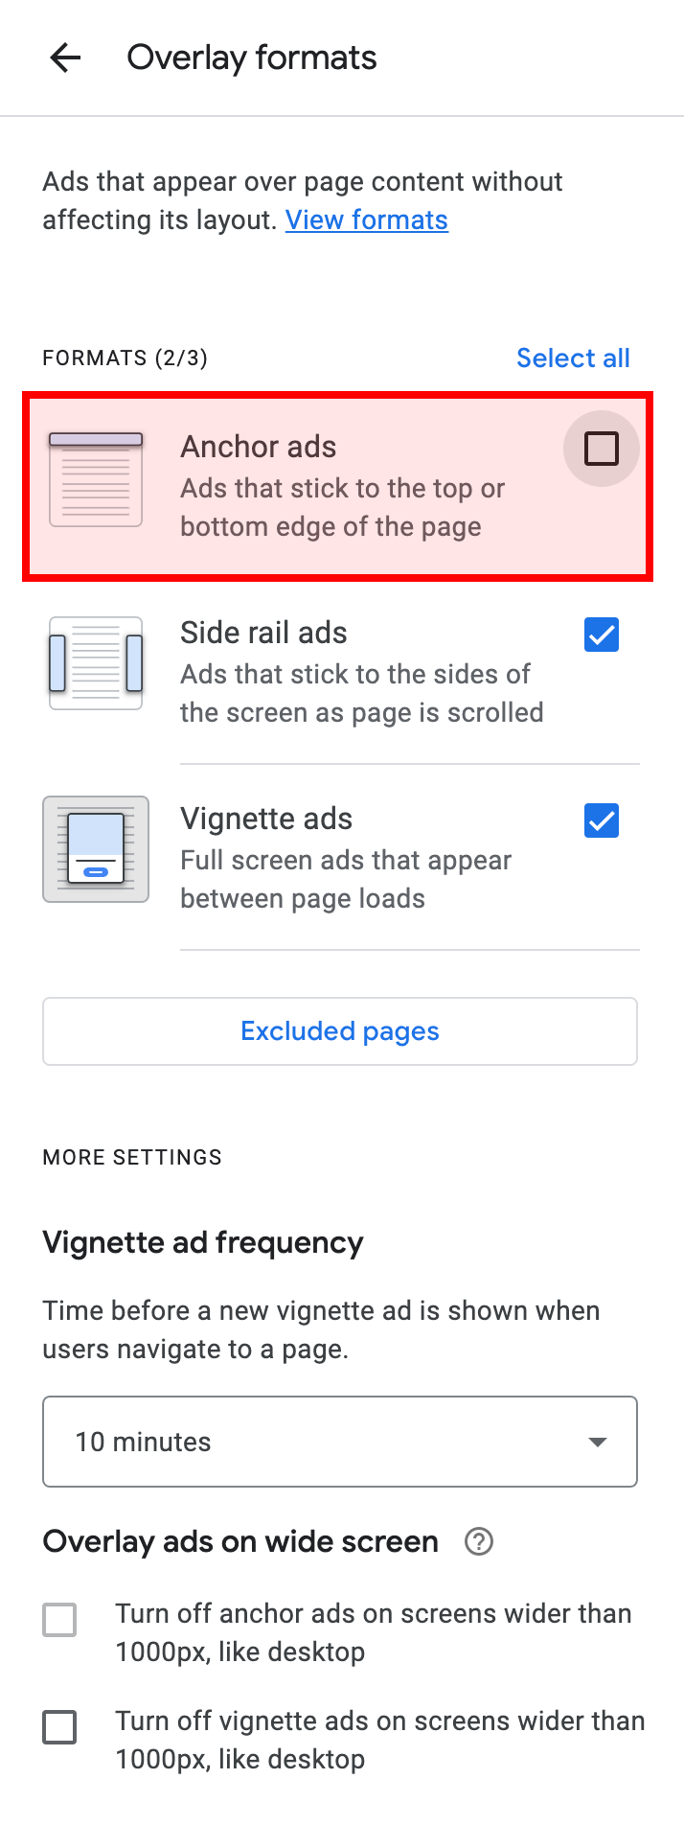The image size is (684, 1825).
Task: Open the 10 minutes frequency dropdown
Action: tap(340, 1442)
